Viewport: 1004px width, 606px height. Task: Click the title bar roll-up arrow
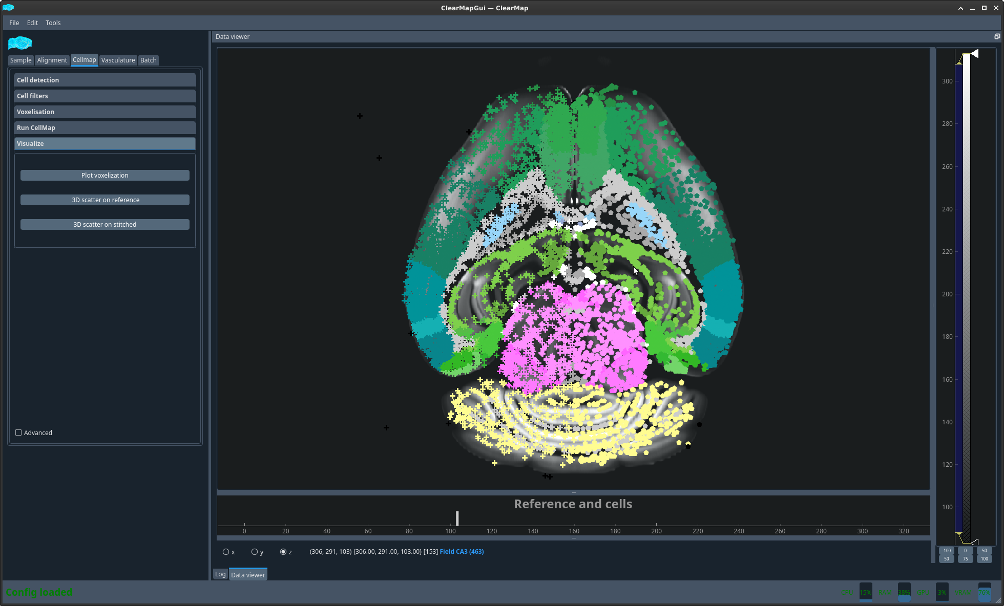click(960, 8)
